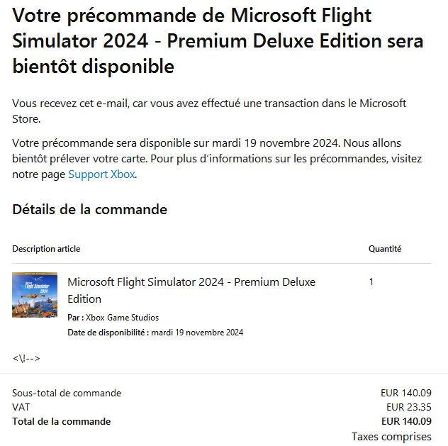Select the subtotal amount EUR 140.09
Viewport: 448px width, 446px height.
click(x=405, y=393)
